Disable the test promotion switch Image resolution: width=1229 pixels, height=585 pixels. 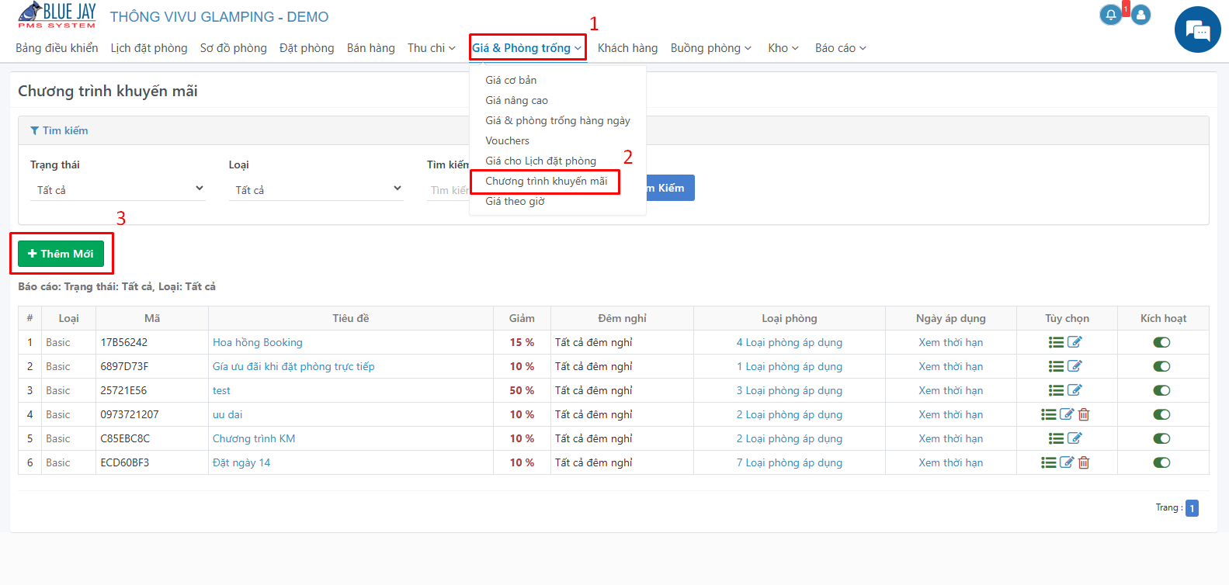click(x=1161, y=390)
